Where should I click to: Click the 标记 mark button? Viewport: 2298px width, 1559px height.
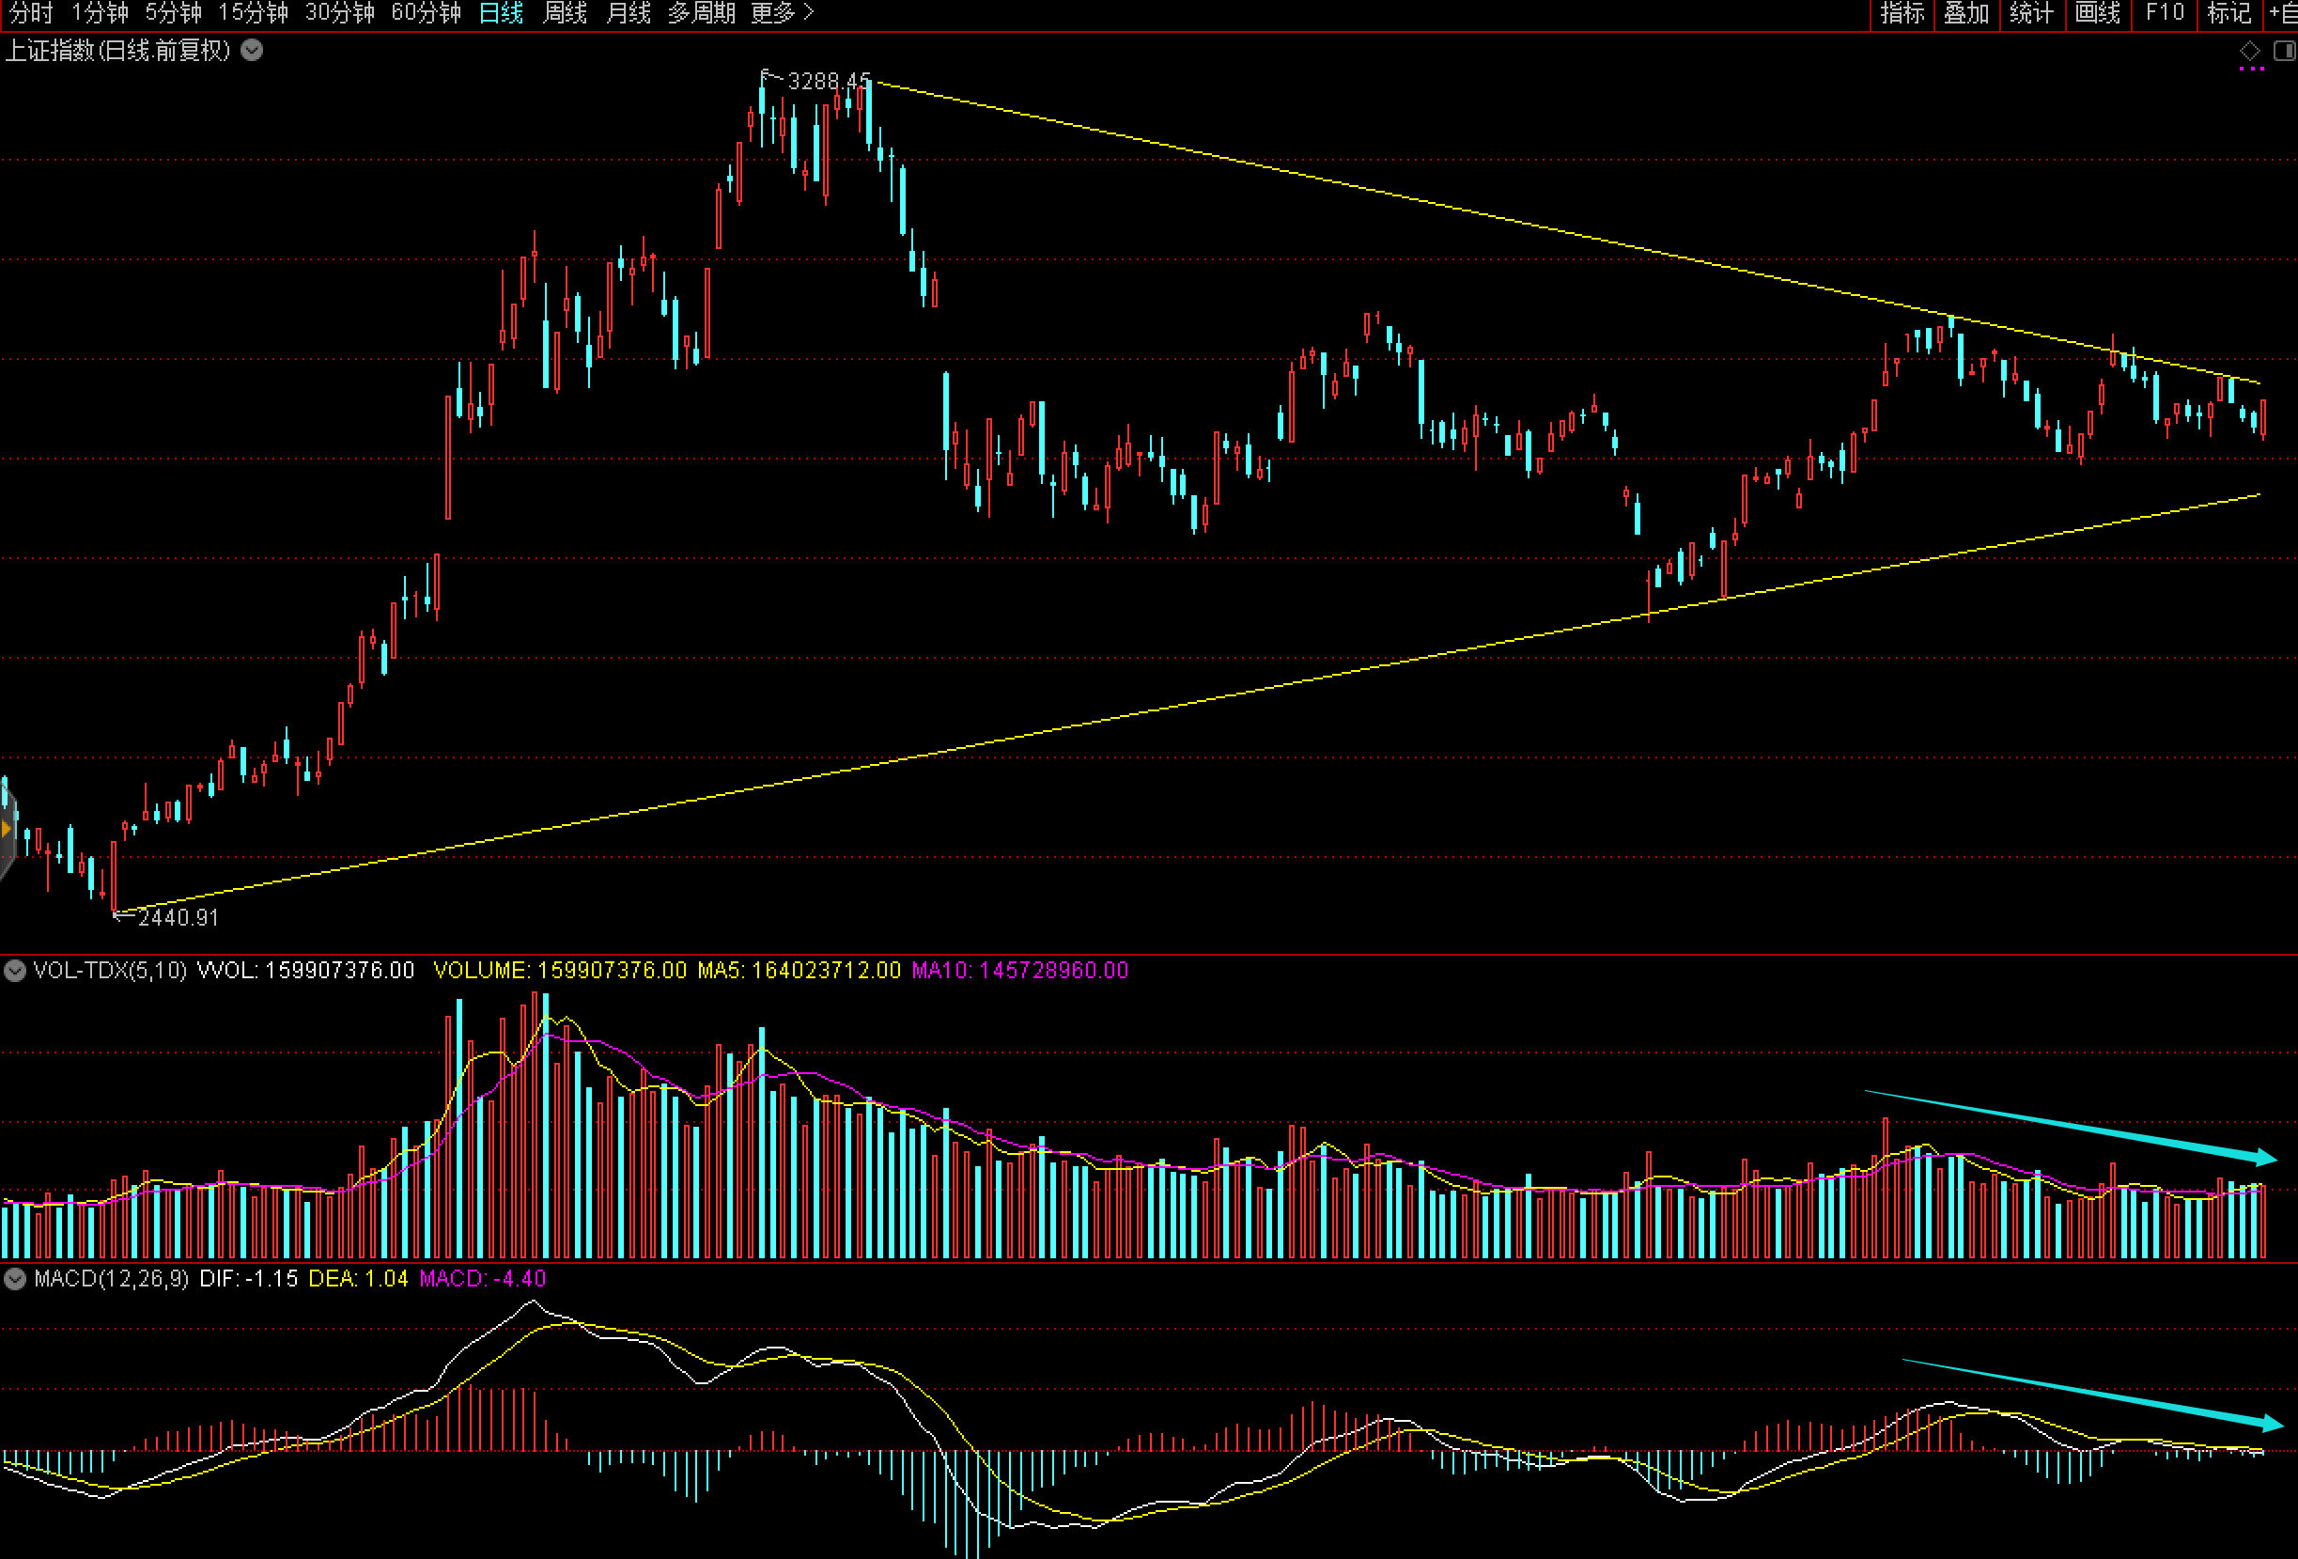2228,13
